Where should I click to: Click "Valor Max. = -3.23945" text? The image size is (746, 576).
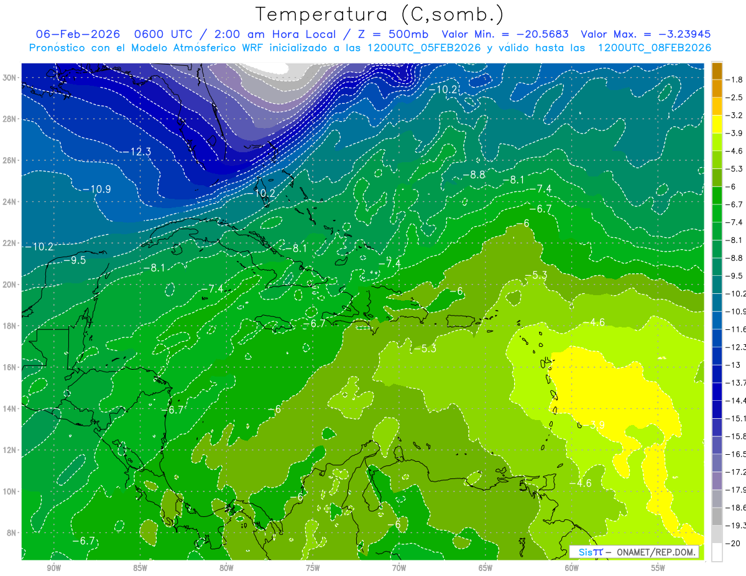coord(645,34)
